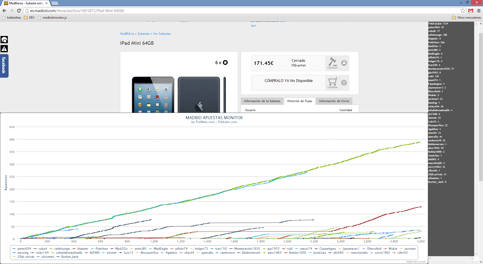The width and height of the screenshot is (483, 264).
Task: Reload the page with refresh icon
Action: tap(19, 11)
